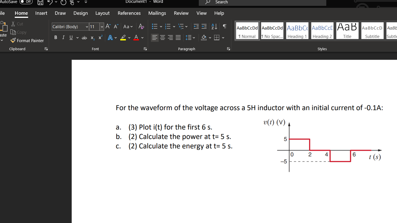Click the Cut button
This screenshot has height=223, width=397.
17,24
